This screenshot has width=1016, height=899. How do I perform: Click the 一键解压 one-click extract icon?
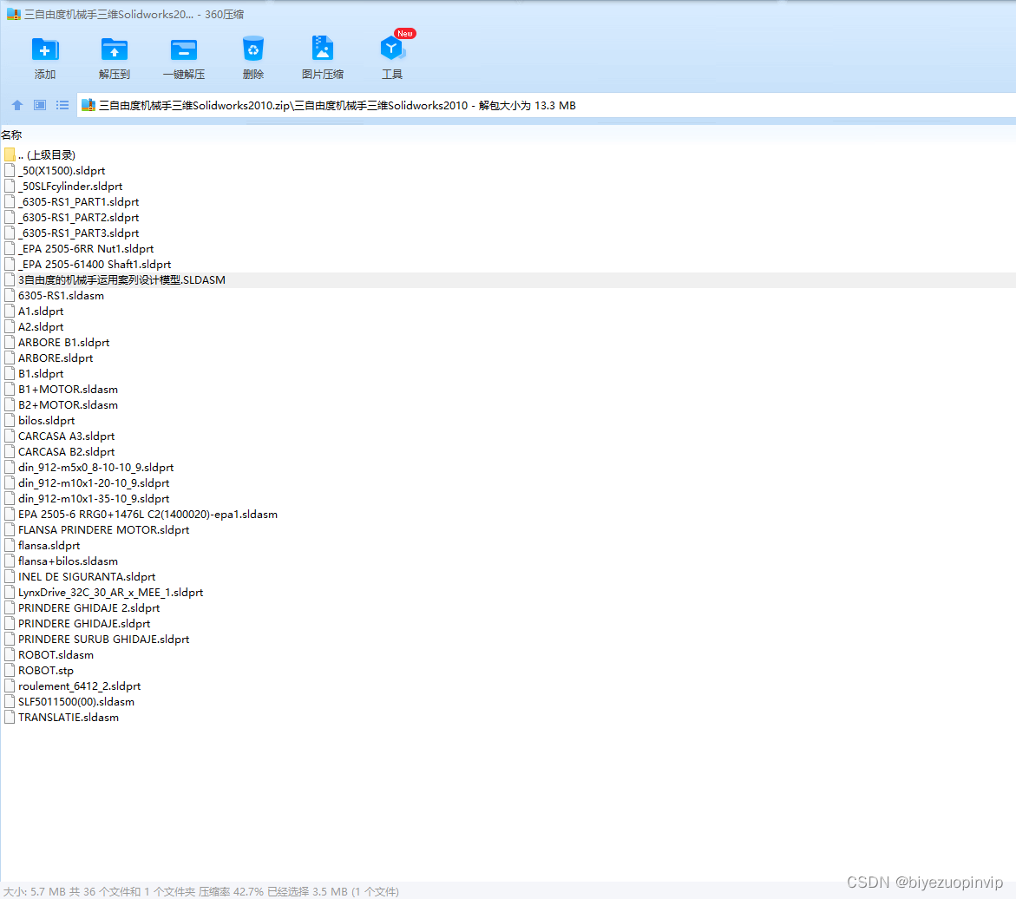[183, 49]
